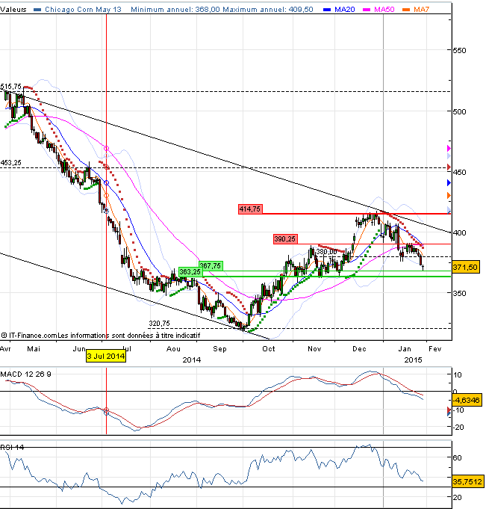The height and width of the screenshot is (509, 486).
Task: Click the MA50 magenta legend swatch
Action: [x=367, y=10]
